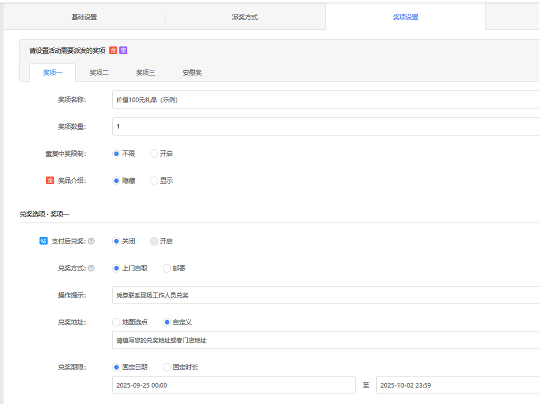Open help icon next to 支付后兑奖

coord(91,241)
